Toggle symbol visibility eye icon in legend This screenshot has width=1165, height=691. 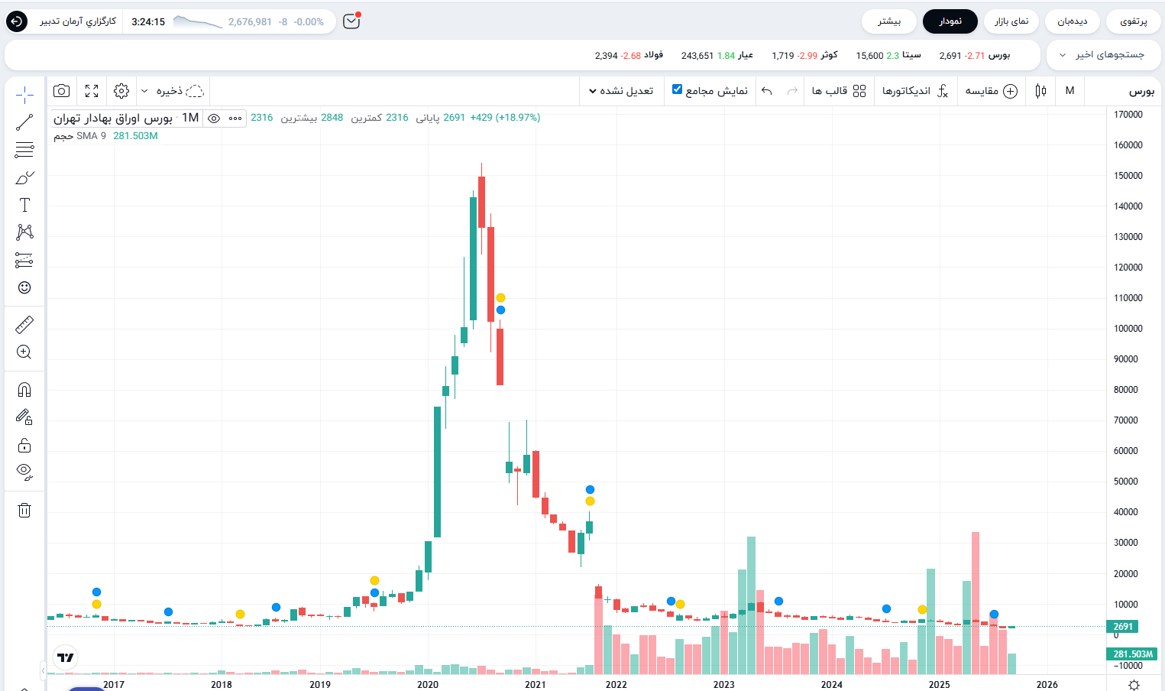(215, 118)
